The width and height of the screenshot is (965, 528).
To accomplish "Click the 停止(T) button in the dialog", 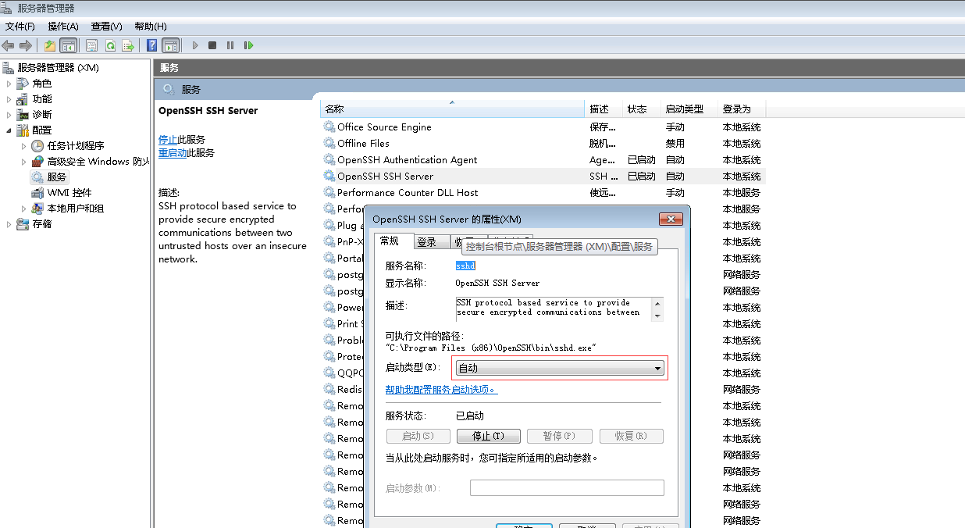I will (x=489, y=436).
